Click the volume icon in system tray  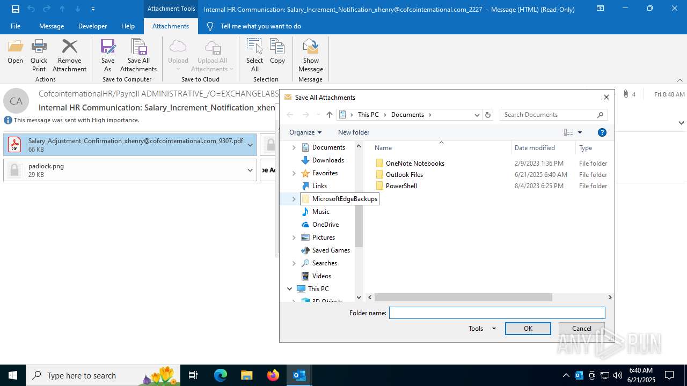point(617,375)
